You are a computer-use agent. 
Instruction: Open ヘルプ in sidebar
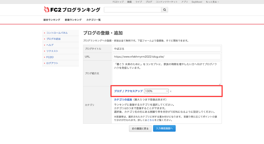coord(50,45)
